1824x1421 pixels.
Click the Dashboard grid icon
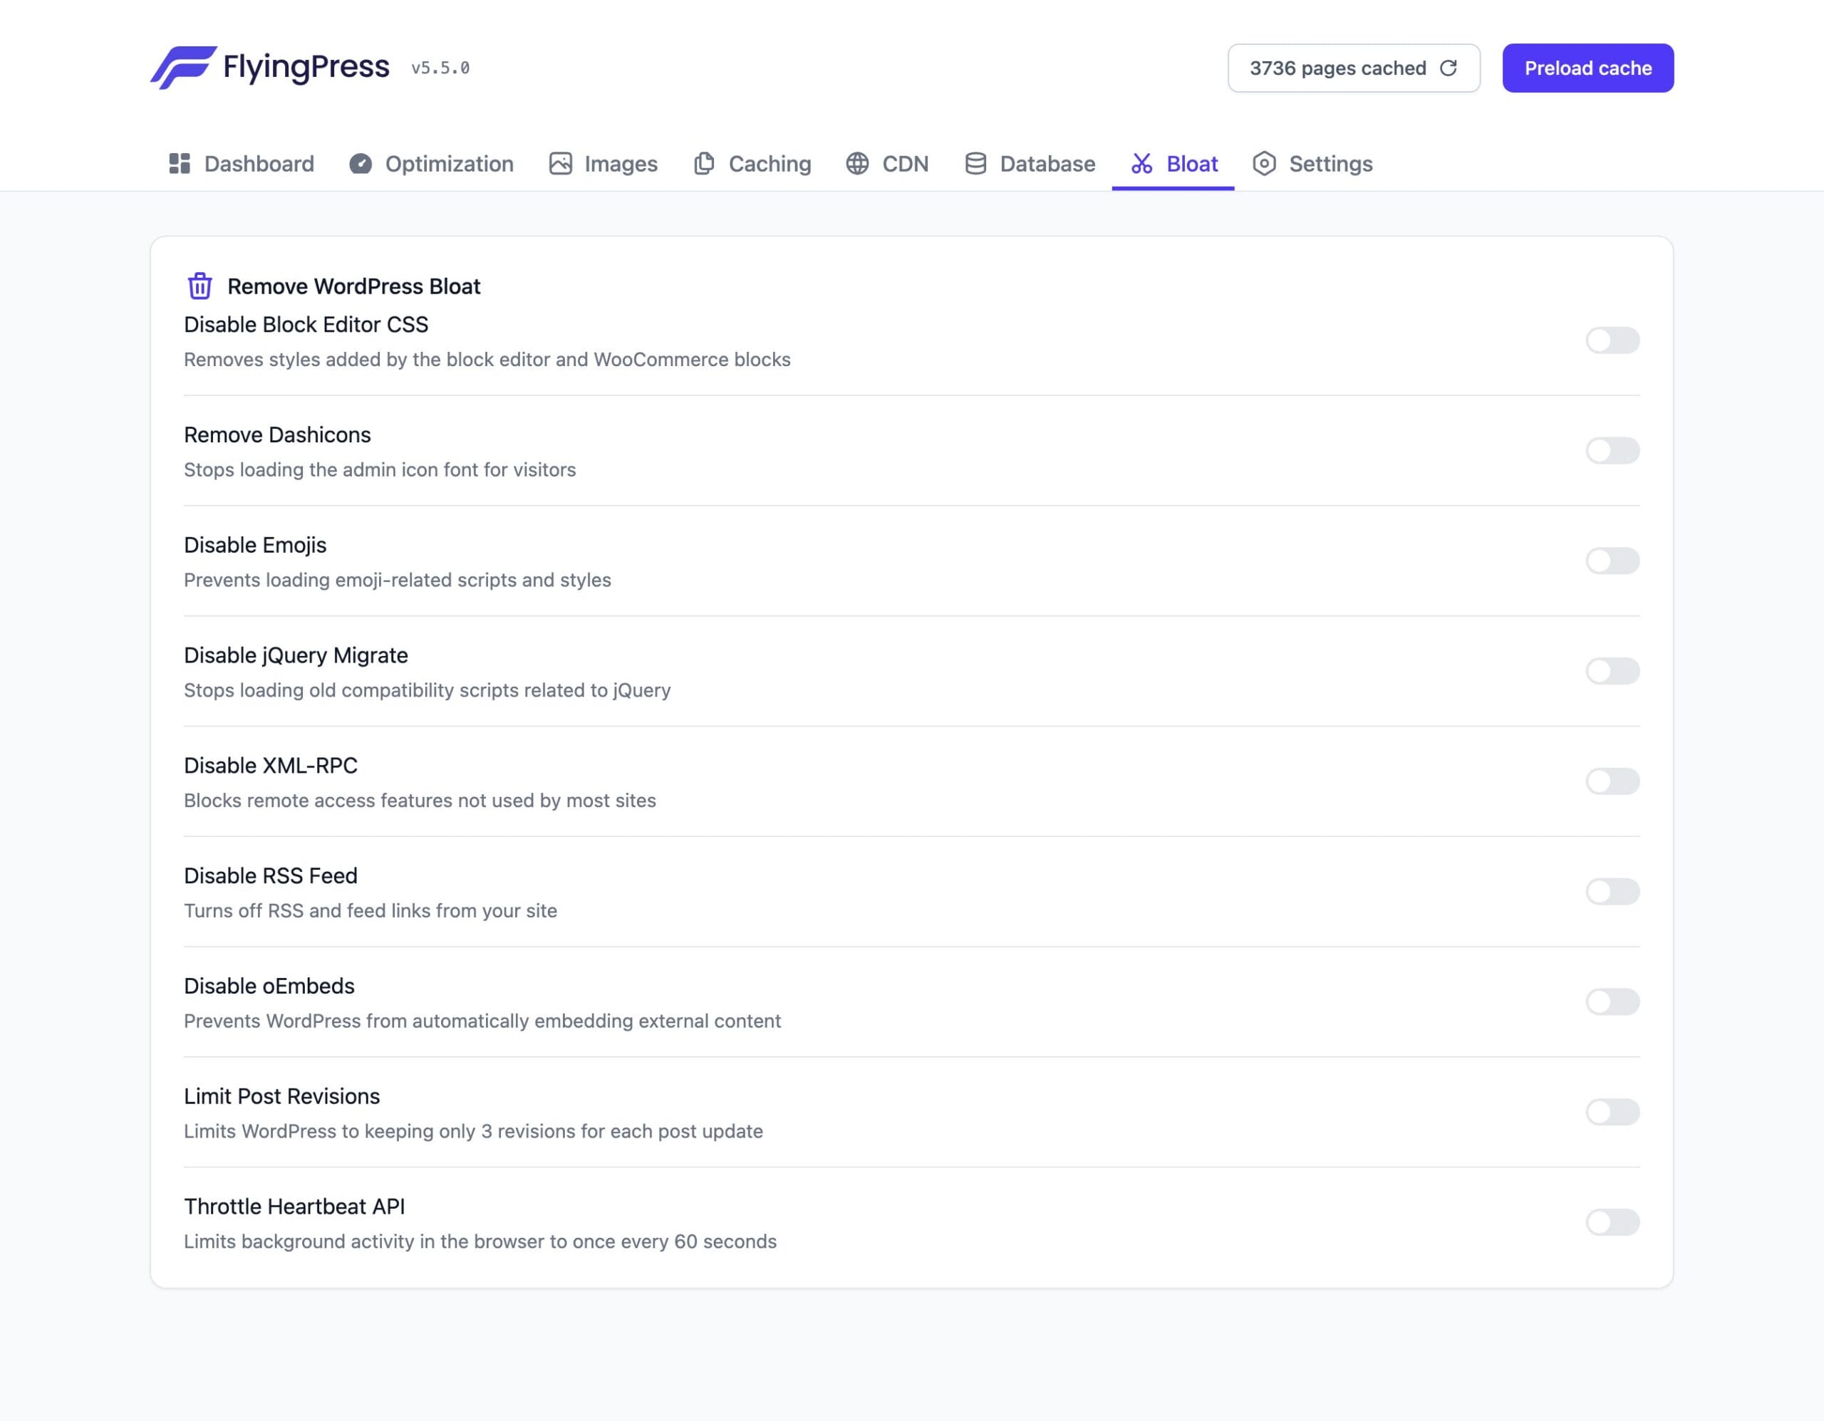(x=180, y=164)
